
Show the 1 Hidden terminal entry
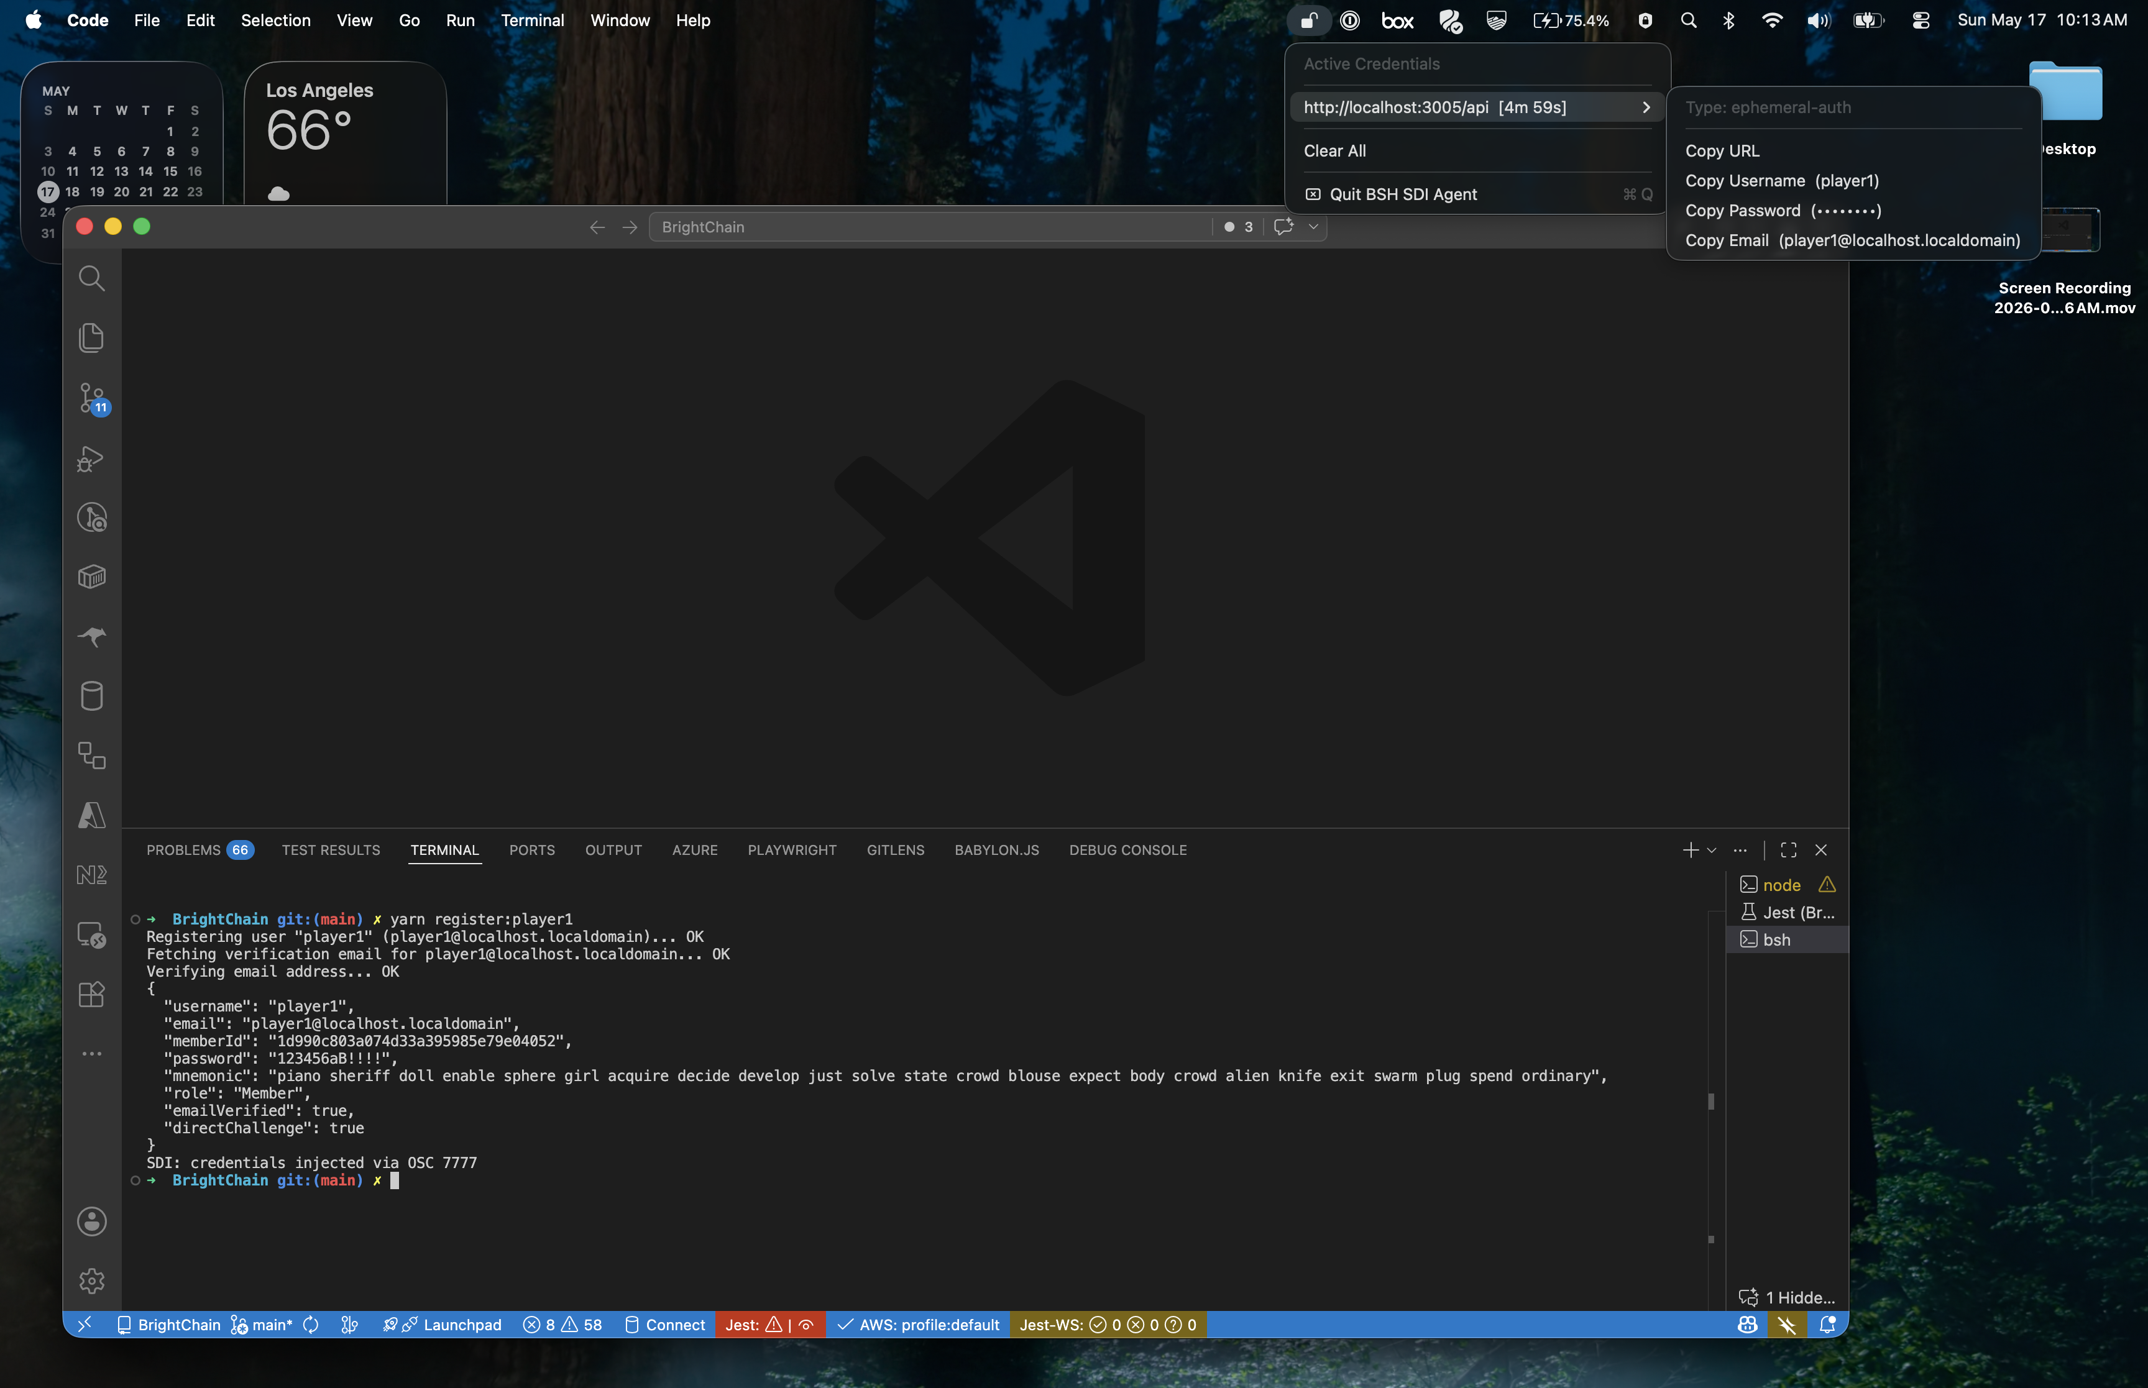1786,1298
